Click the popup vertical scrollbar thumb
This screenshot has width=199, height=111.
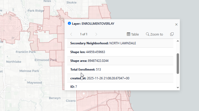(x=178, y=64)
